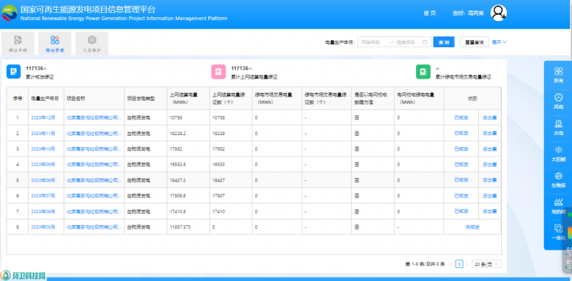Viewport: 572px width, 281px height.
Task: Click 去出售 in the 2023年06月 row
Action: pyautogui.click(x=490, y=212)
